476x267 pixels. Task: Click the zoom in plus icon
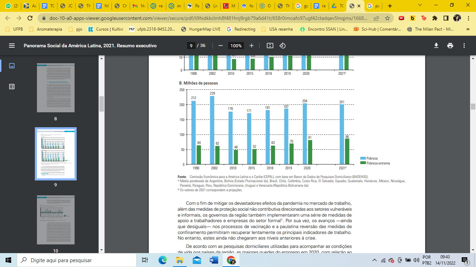coord(252,46)
